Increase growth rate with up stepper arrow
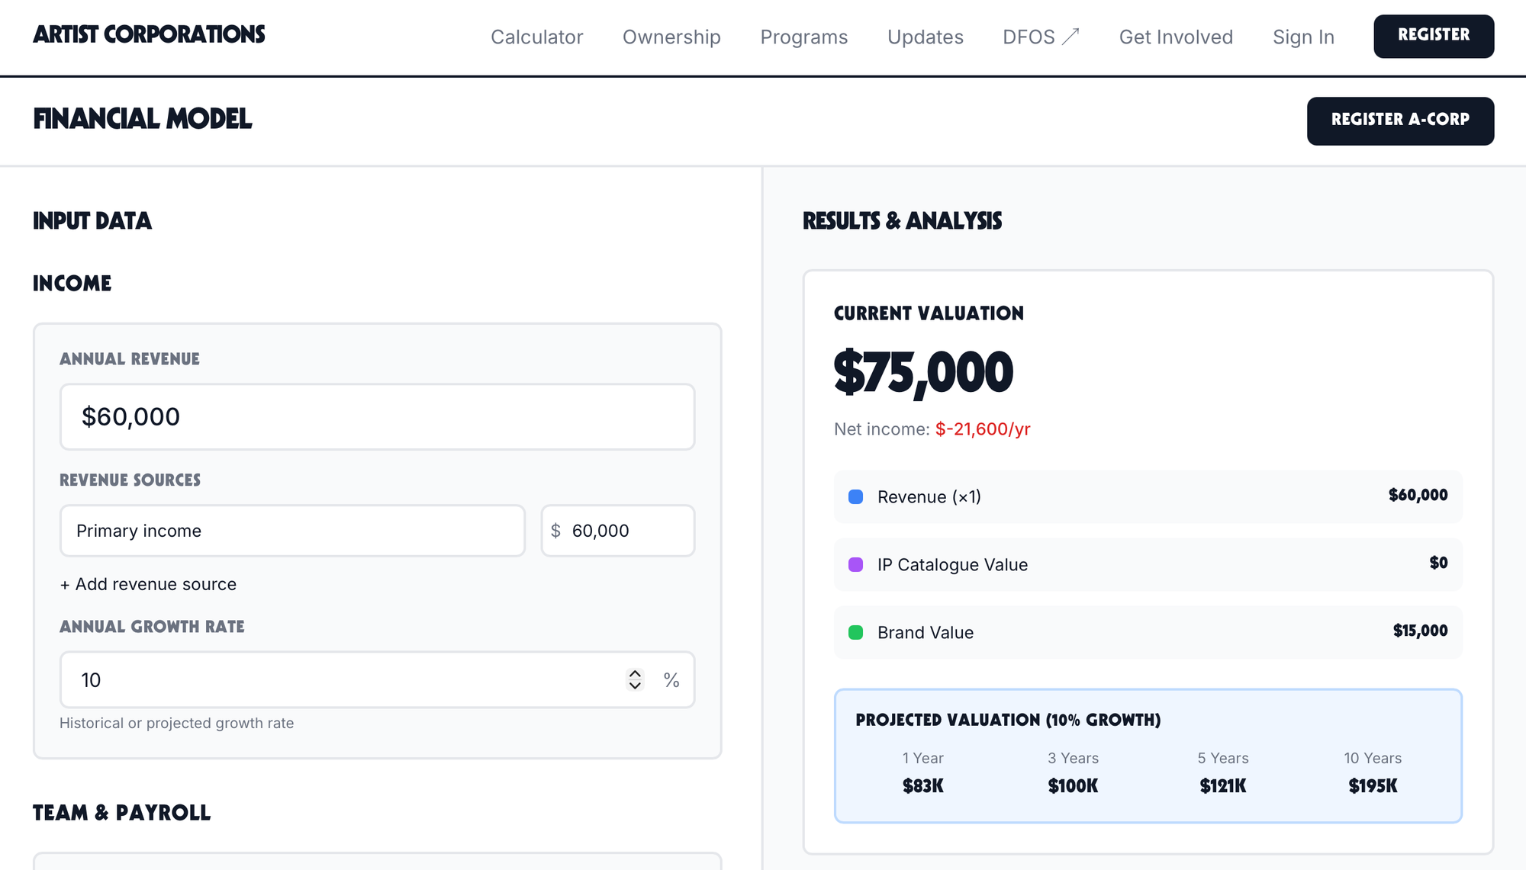This screenshot has height=870, width=1526. pos(635,674)
